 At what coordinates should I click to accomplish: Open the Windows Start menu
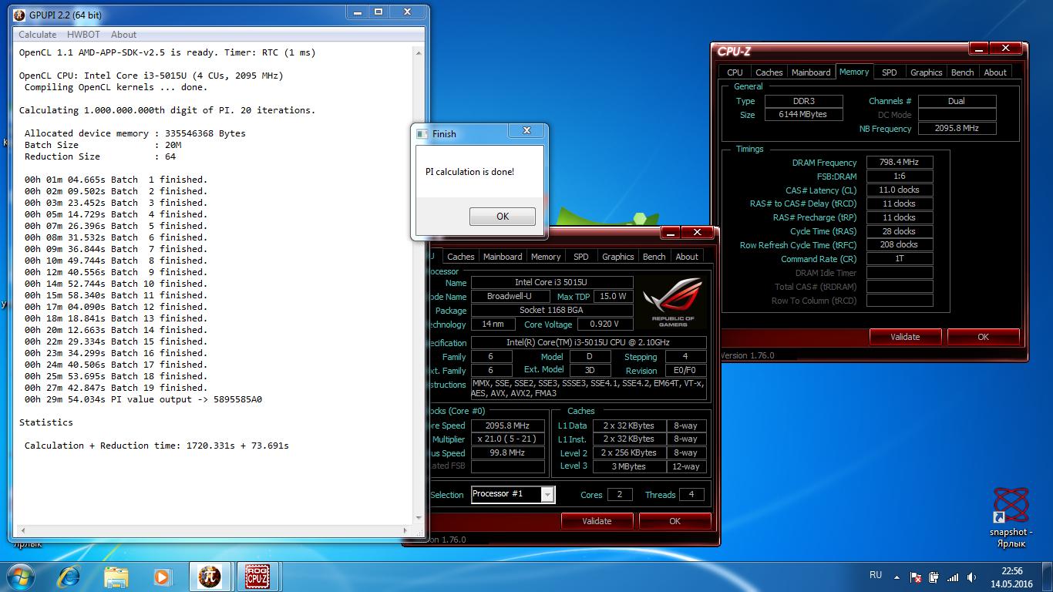[20, 576]
